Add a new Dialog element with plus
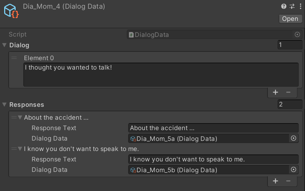This screenshot has width=305, height=191. (x=275, y=93)
